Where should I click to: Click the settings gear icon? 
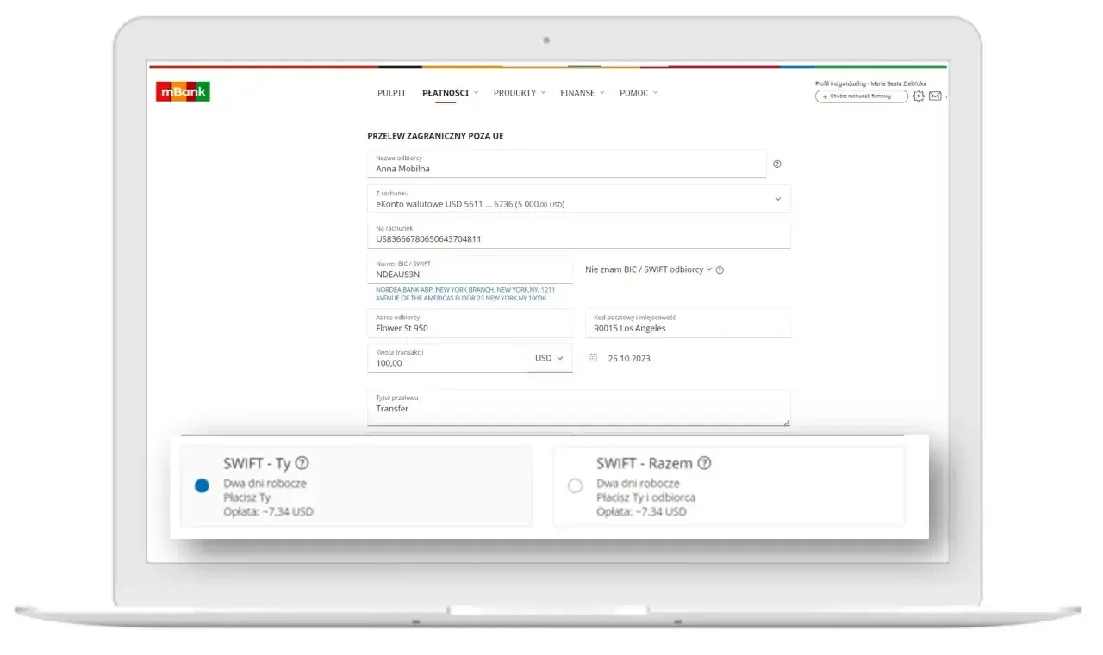(x=919, y=96)
